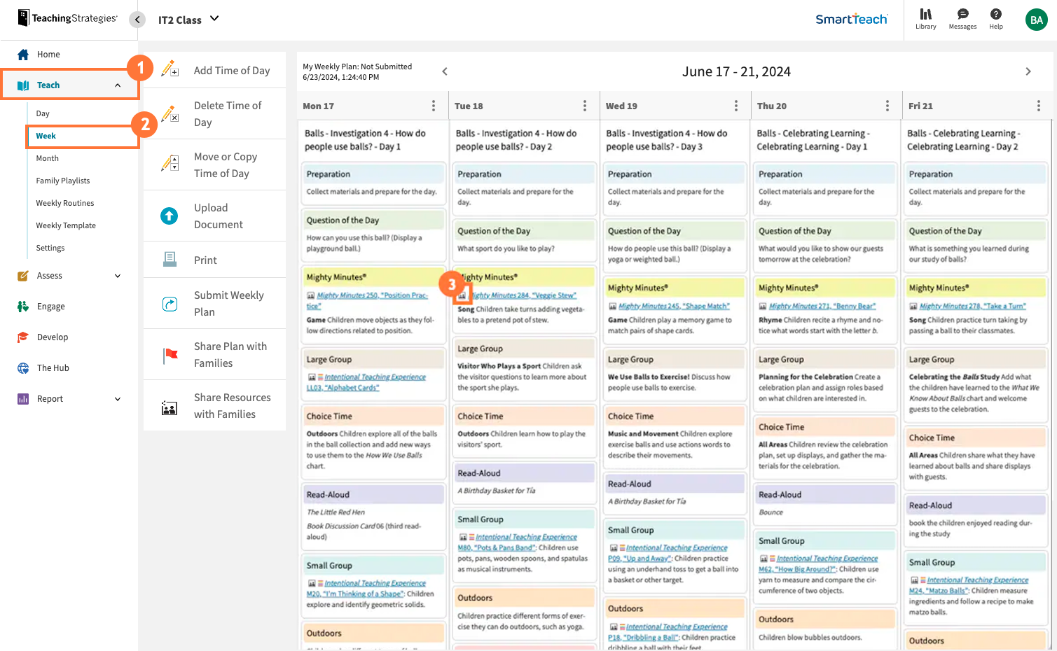Open Messages from the top bar
Image resolution: width=1057 pixels, height=651 pixels.
(x=962, y=15)
